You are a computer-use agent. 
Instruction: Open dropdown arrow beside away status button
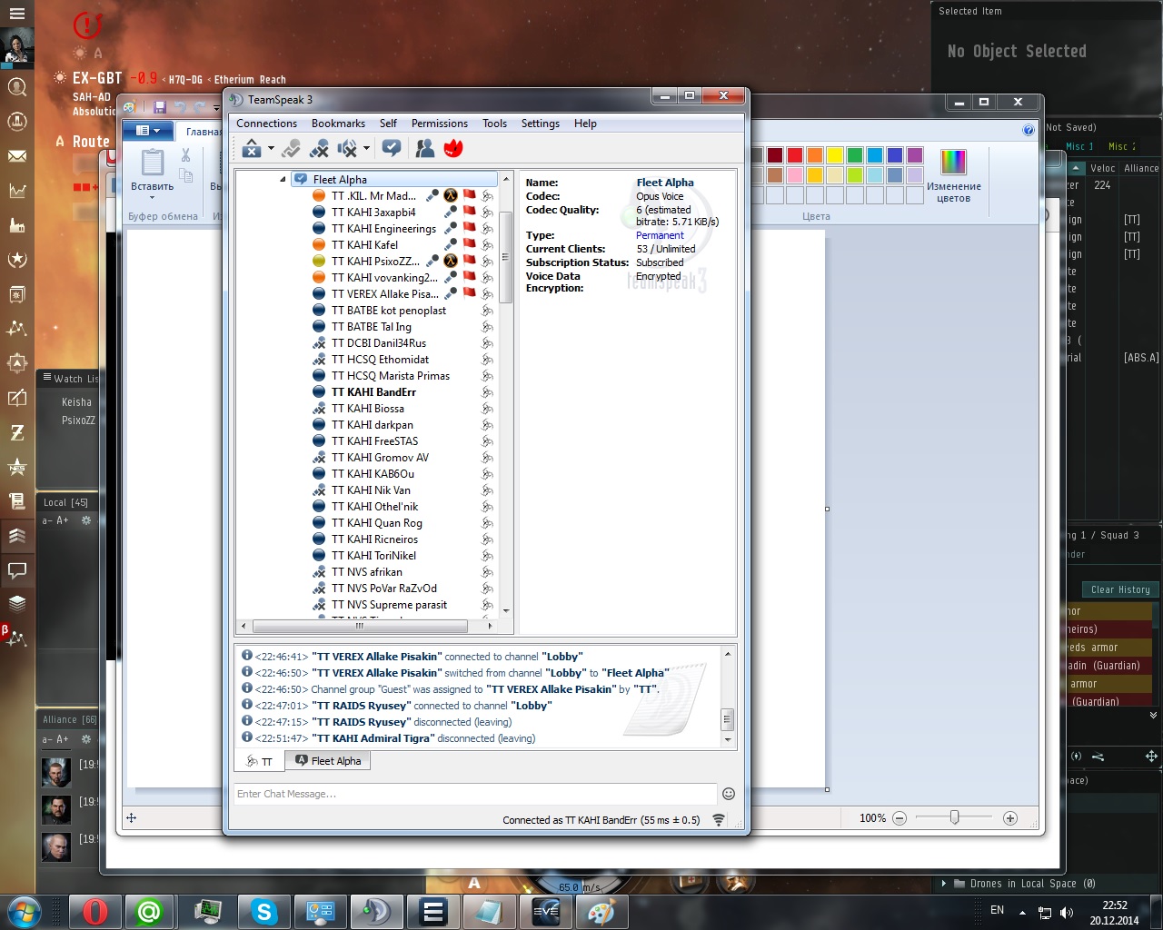tap(271, 149)
